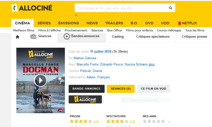Screen dimensions: 212x127
Task: Open director Matteo Garrone's page
Action: pyautogui.click(x=85, y=58)
